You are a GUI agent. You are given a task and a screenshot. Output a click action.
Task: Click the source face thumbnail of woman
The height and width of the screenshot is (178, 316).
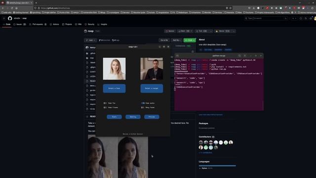pos(114,69)
